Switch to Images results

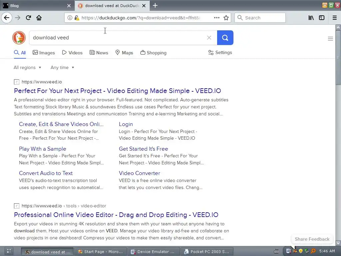point(44,53)
